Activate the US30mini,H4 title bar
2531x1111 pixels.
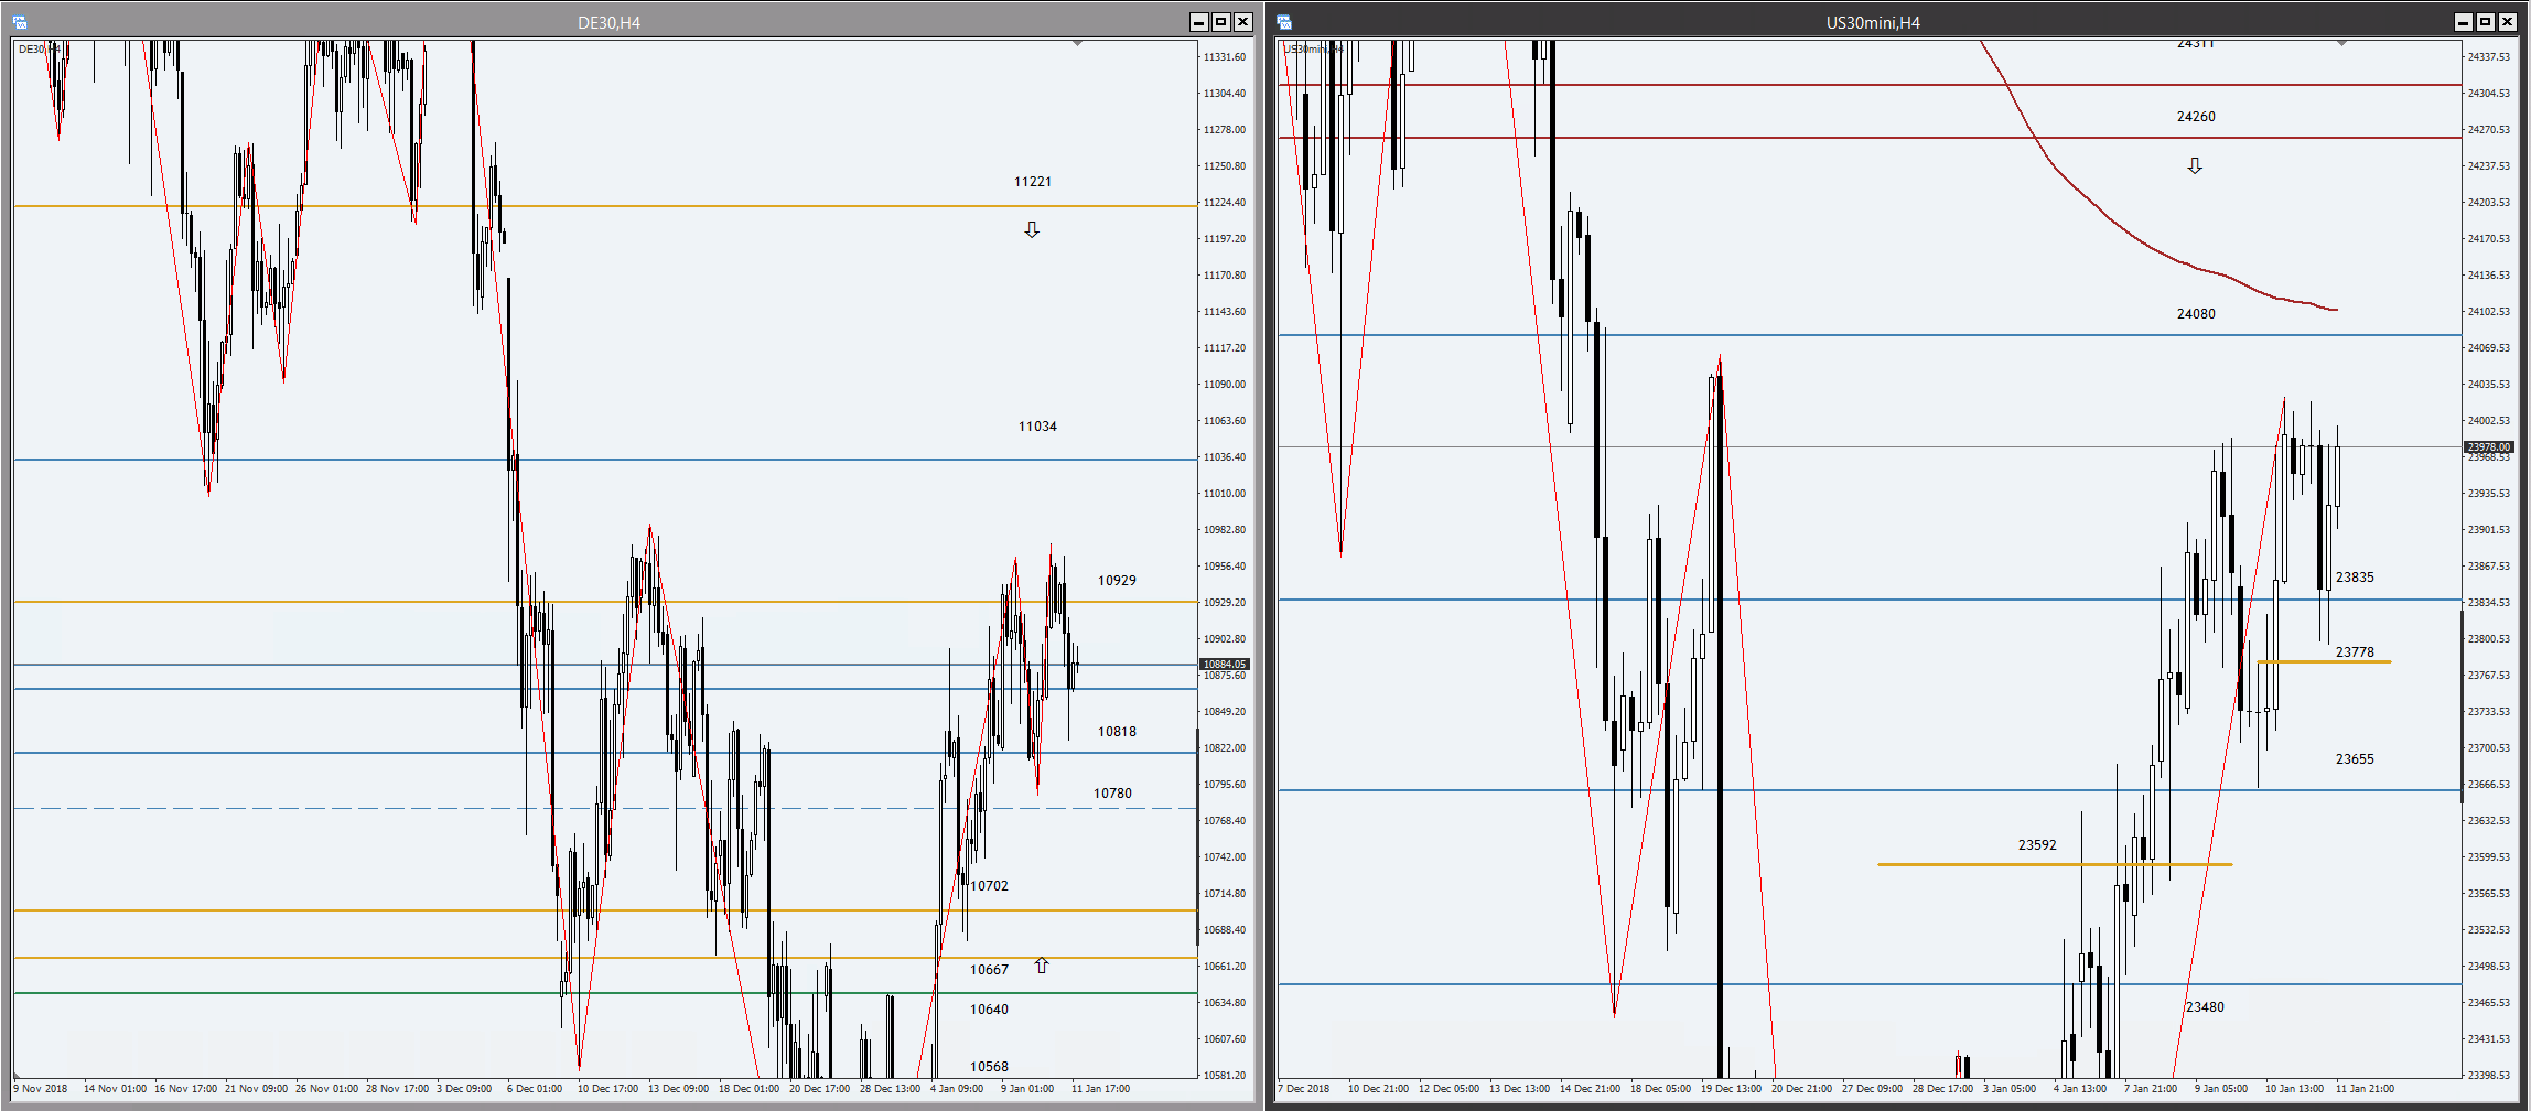click(1872, 23)
